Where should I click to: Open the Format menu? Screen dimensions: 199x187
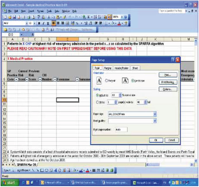click(x=40, y=11)
